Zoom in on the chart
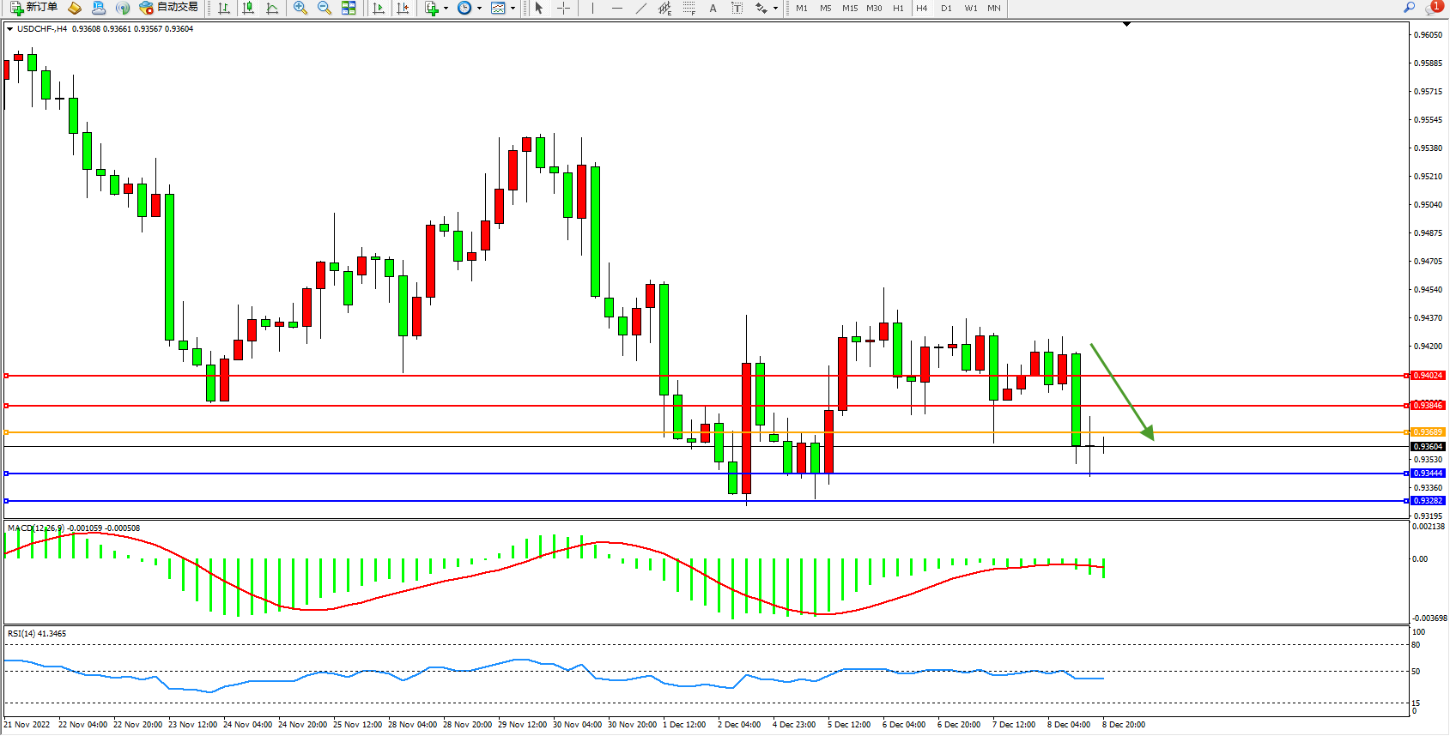Viewport: 1450px width, 736px height. [x=300, y=8]
